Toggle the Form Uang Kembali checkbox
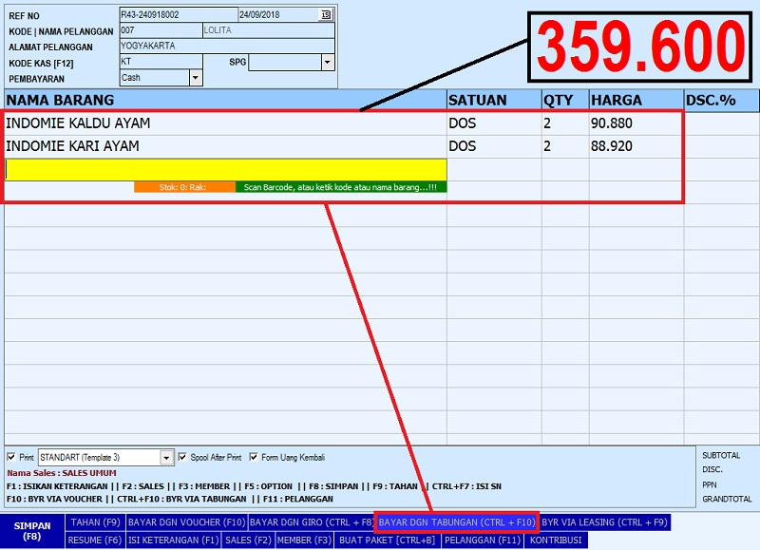 (x=254, y=457)
